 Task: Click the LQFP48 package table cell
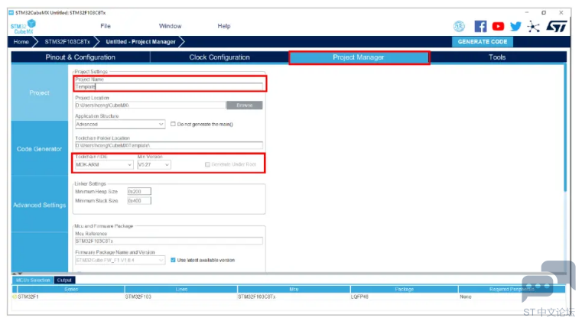point(359,296)
